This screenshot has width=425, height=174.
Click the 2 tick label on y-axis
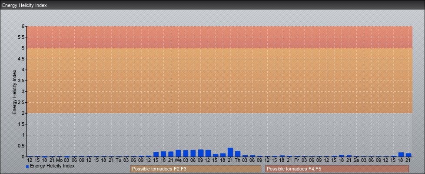(23, 113)
